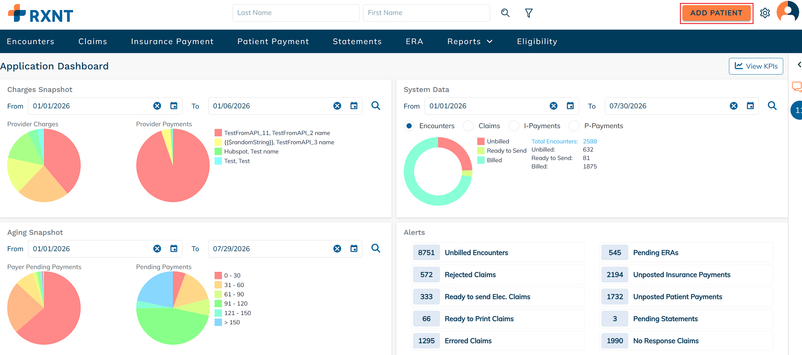The image size is (802, 355).
Task: Go to the Insurance Payment tab
Action: click(172, 42)
